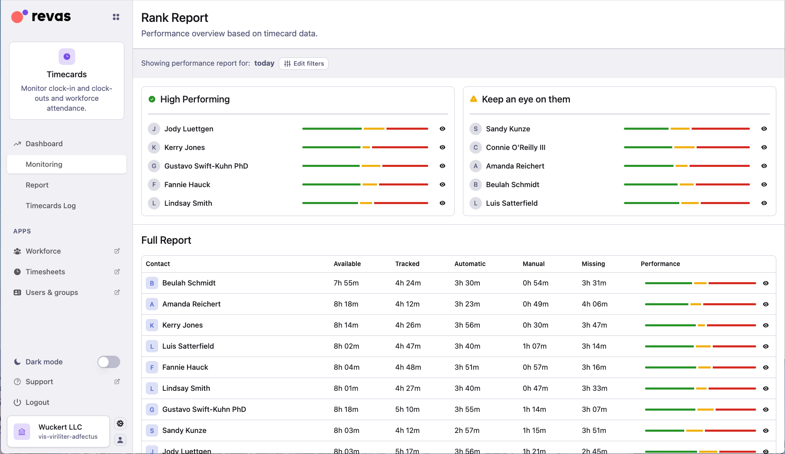Select the Workforce app icon
The image size is (785, 454).
click(17, 251)
